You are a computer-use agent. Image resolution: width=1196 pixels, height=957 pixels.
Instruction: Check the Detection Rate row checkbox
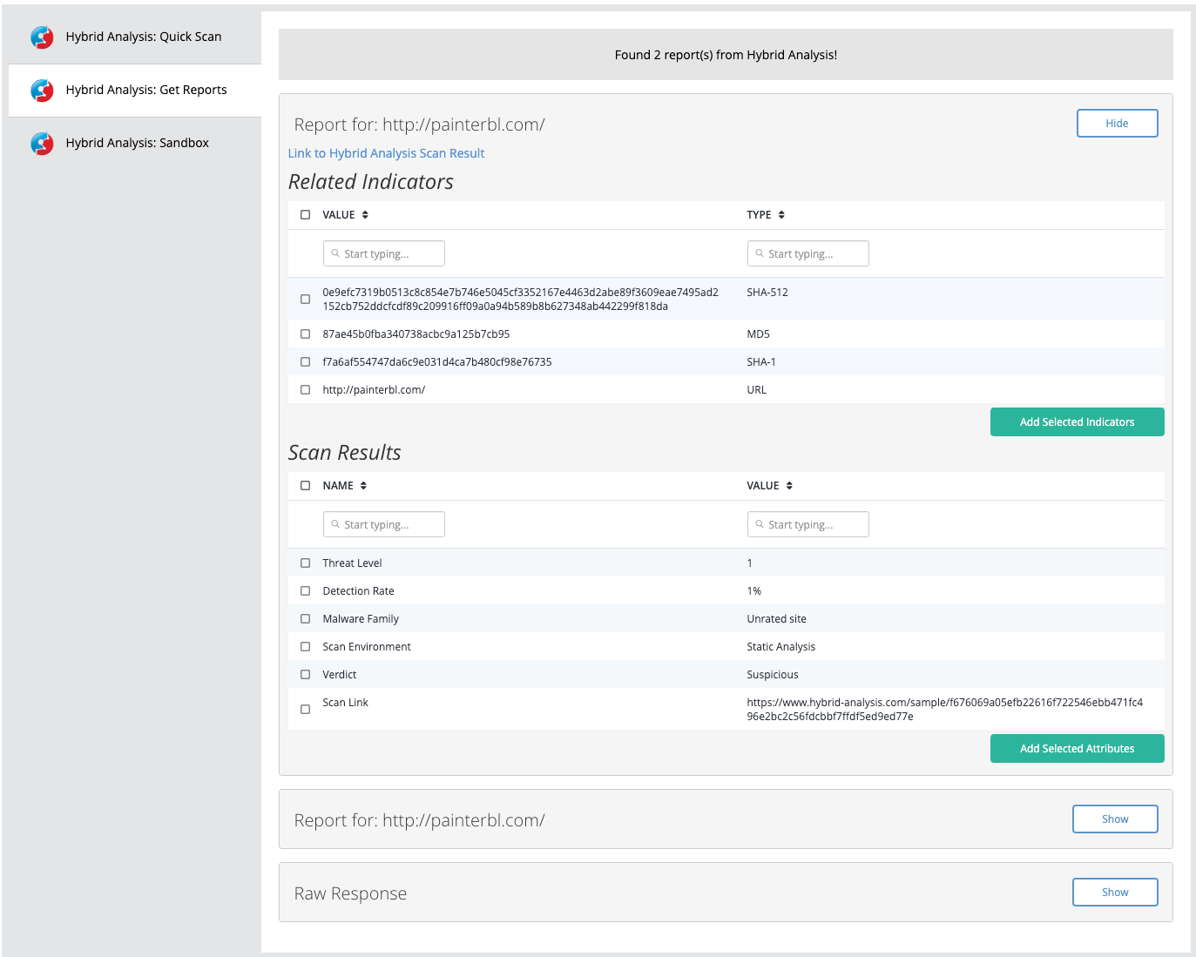305,591
